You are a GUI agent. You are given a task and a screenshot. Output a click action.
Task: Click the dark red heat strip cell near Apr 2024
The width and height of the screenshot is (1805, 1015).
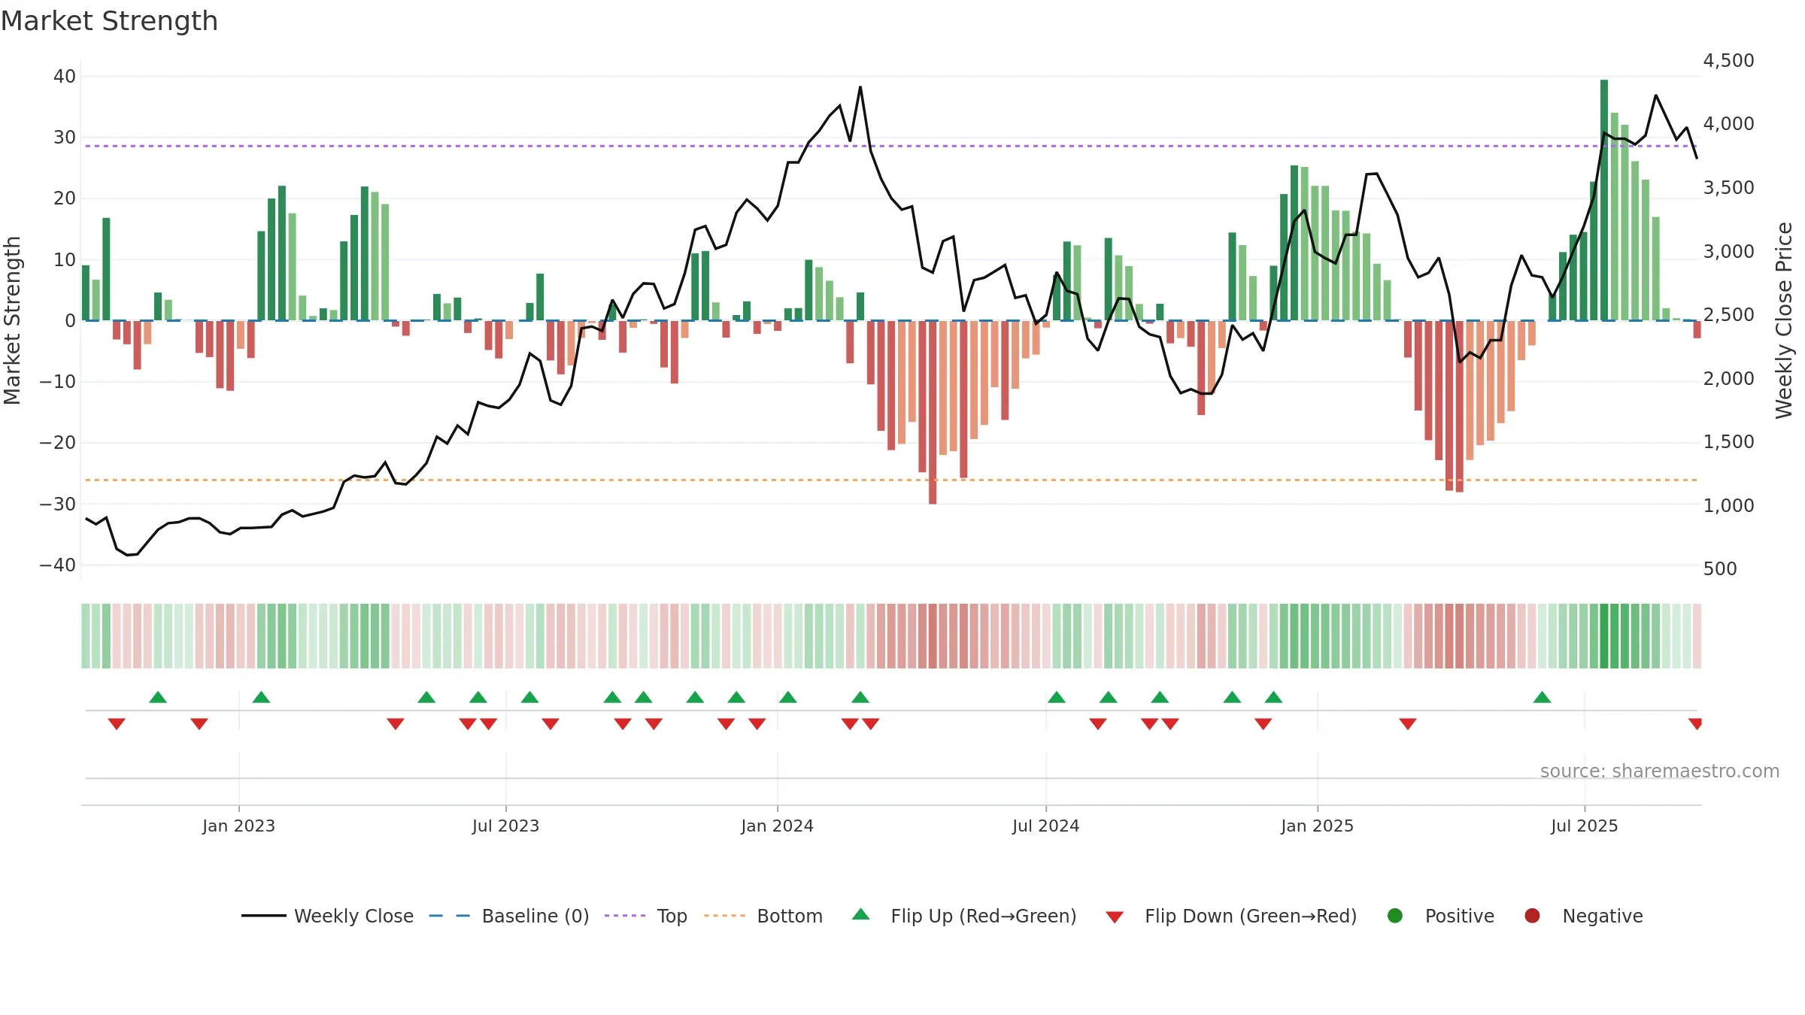933,635
